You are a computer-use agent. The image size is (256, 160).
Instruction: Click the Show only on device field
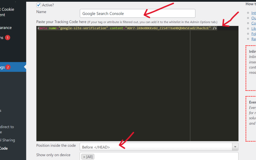tap(159, 156)
